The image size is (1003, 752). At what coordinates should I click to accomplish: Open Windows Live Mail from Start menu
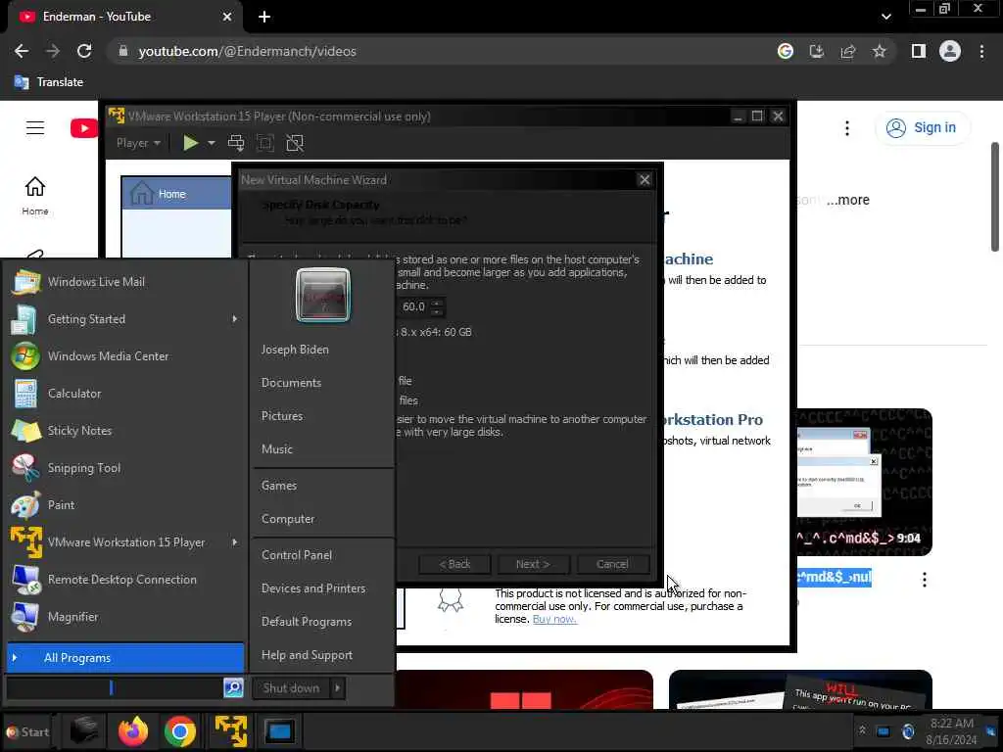click(96, 282)
